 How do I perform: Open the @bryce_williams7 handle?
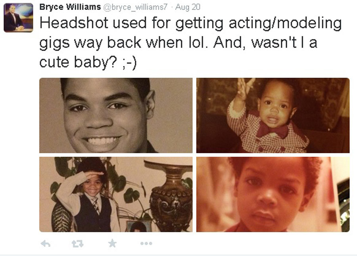pos(136,7)
